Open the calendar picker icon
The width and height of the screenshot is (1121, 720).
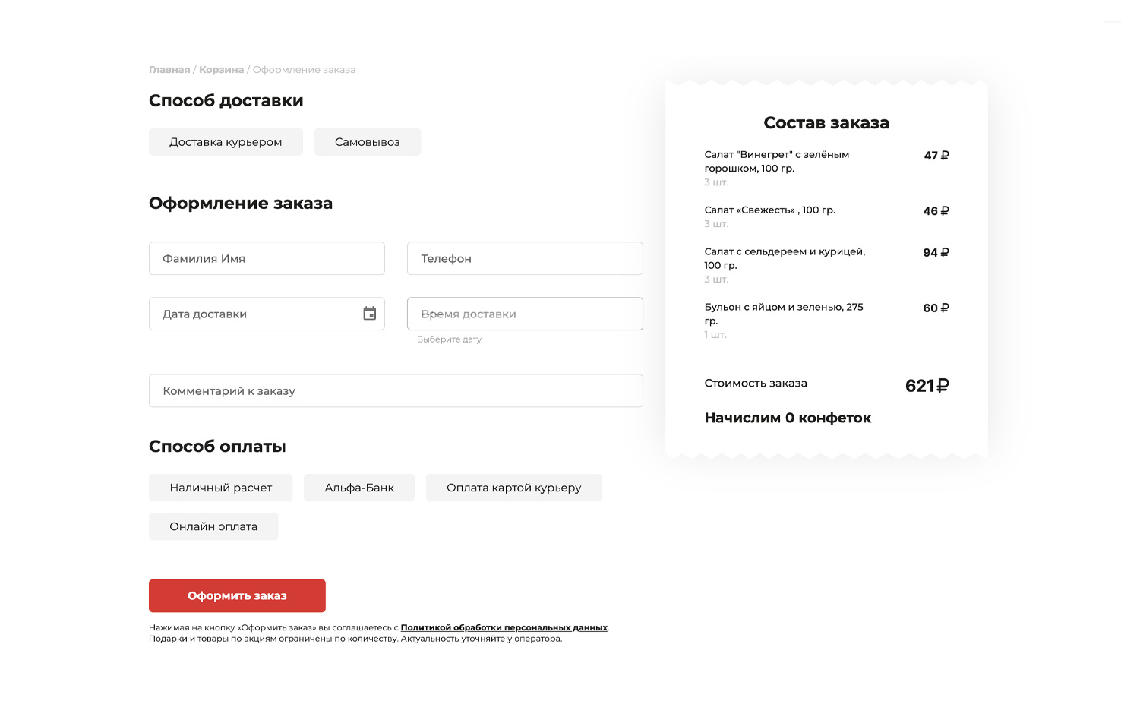369,314
